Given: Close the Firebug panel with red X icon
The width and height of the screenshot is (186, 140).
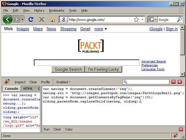Looking at the screenshot, I should coord(180,82).
